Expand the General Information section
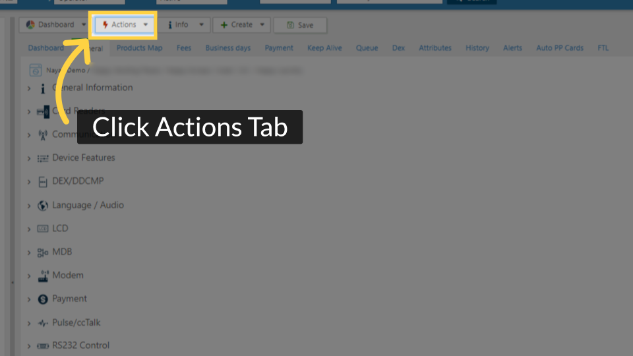 [29, 88]
